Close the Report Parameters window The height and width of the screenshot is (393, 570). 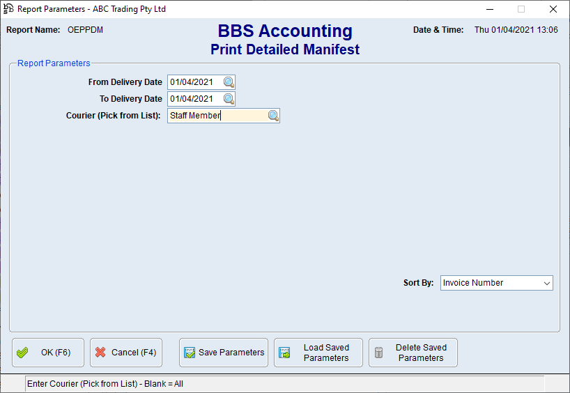click(x=553, y=9)
